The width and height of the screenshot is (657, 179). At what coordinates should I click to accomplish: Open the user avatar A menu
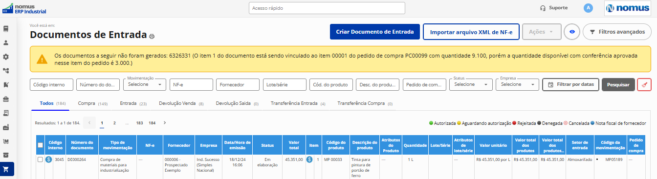tap(589, 8)
